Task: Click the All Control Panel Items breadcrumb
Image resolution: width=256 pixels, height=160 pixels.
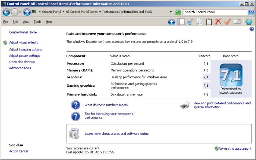Action: [x=82, y=12]
